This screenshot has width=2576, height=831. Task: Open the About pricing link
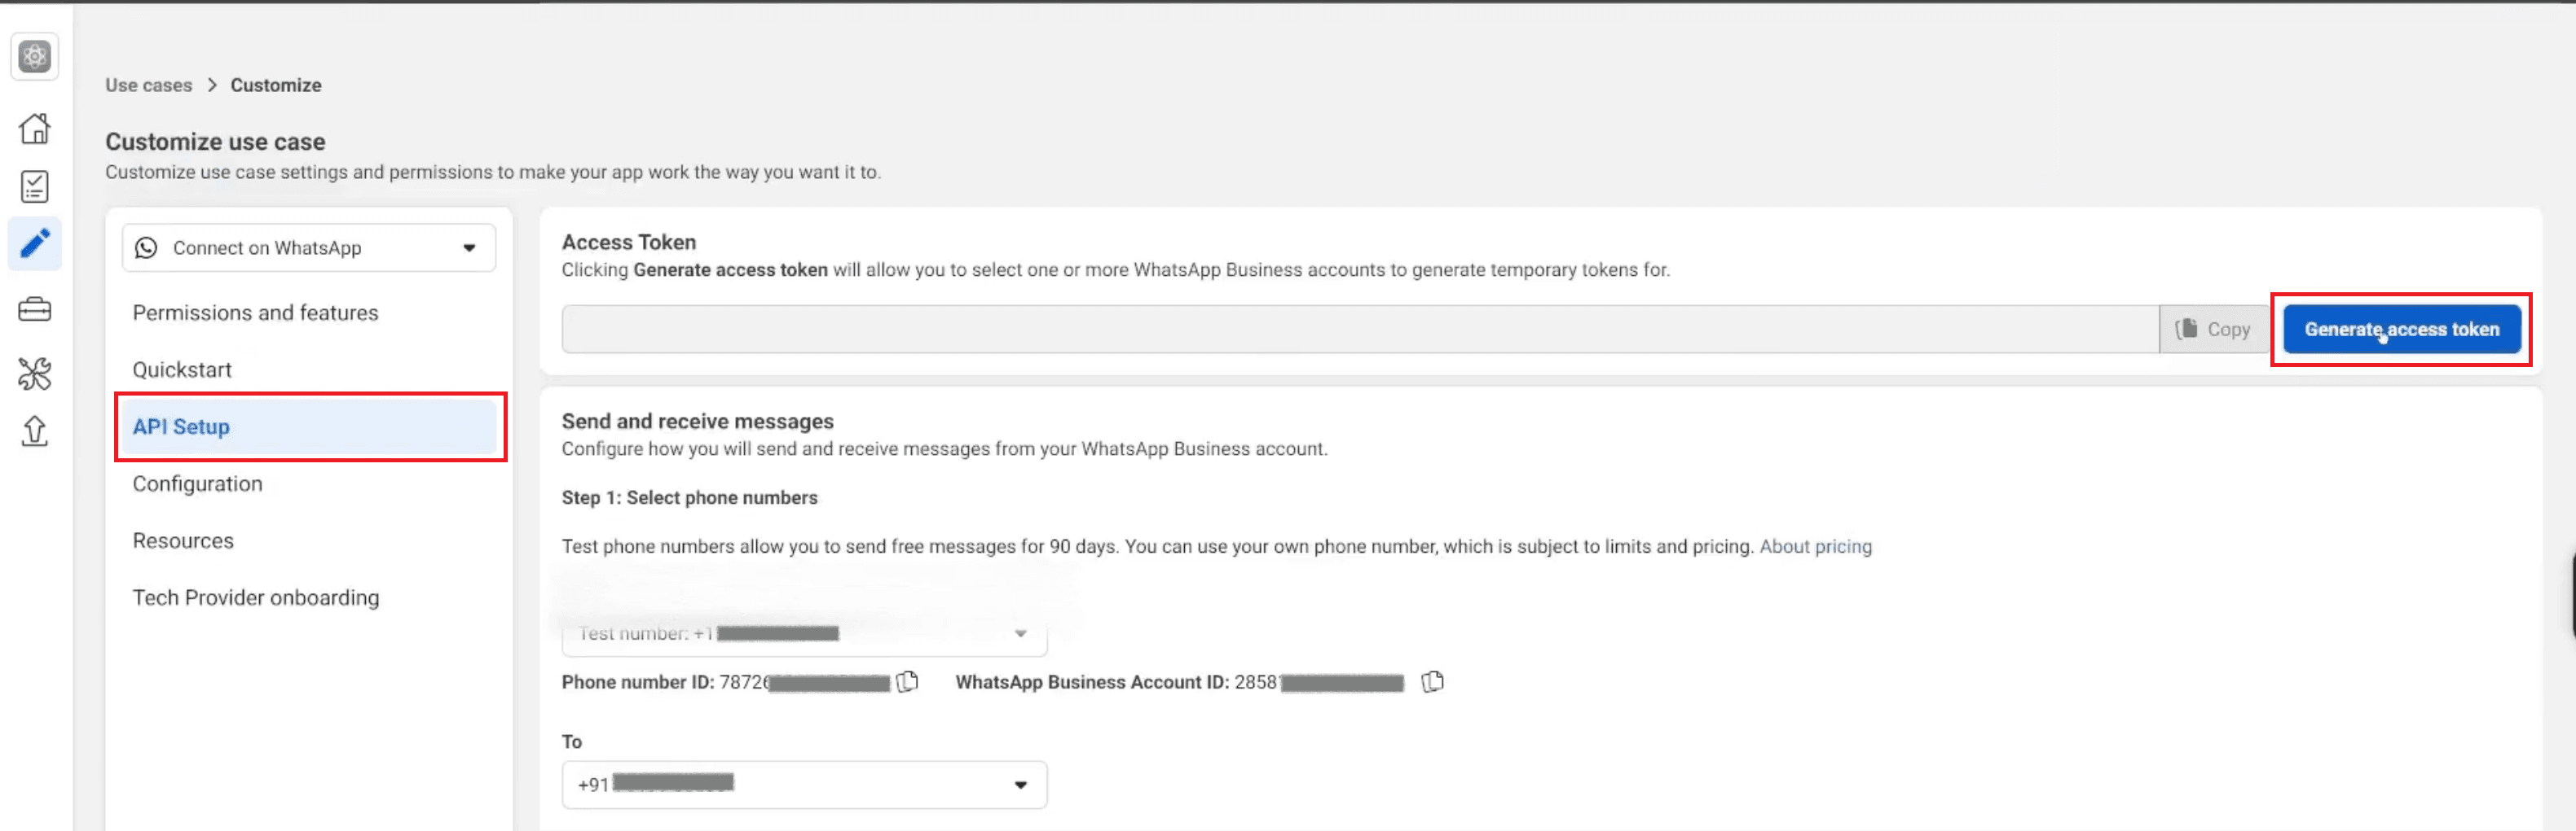click(1815, 546)
